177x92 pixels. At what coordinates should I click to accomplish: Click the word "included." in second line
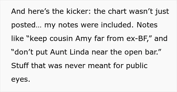coord(117,25)
